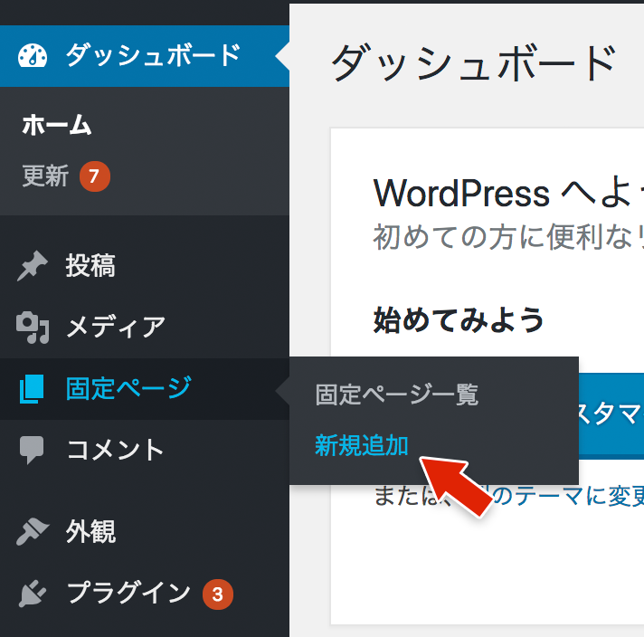The width and height of the screenshot is (644, 637).
Task: Click the プラグイン plug icon
Action: tap(33, 593)
